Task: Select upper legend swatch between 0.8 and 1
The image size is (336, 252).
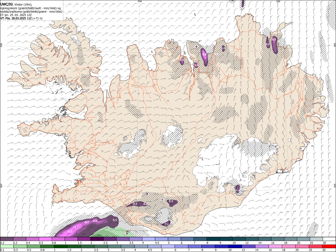Action: (58, 239)
